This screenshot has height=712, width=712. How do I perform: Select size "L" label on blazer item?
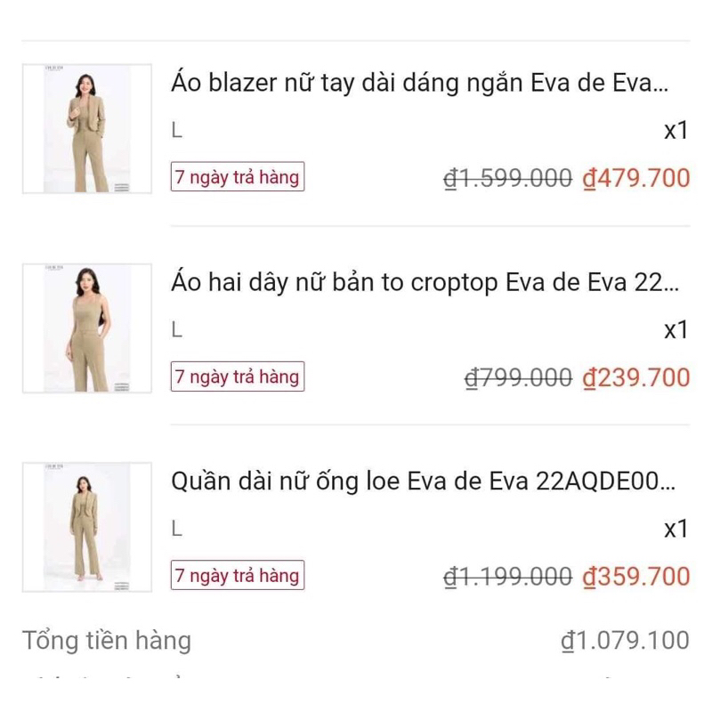tap(176, 129)
